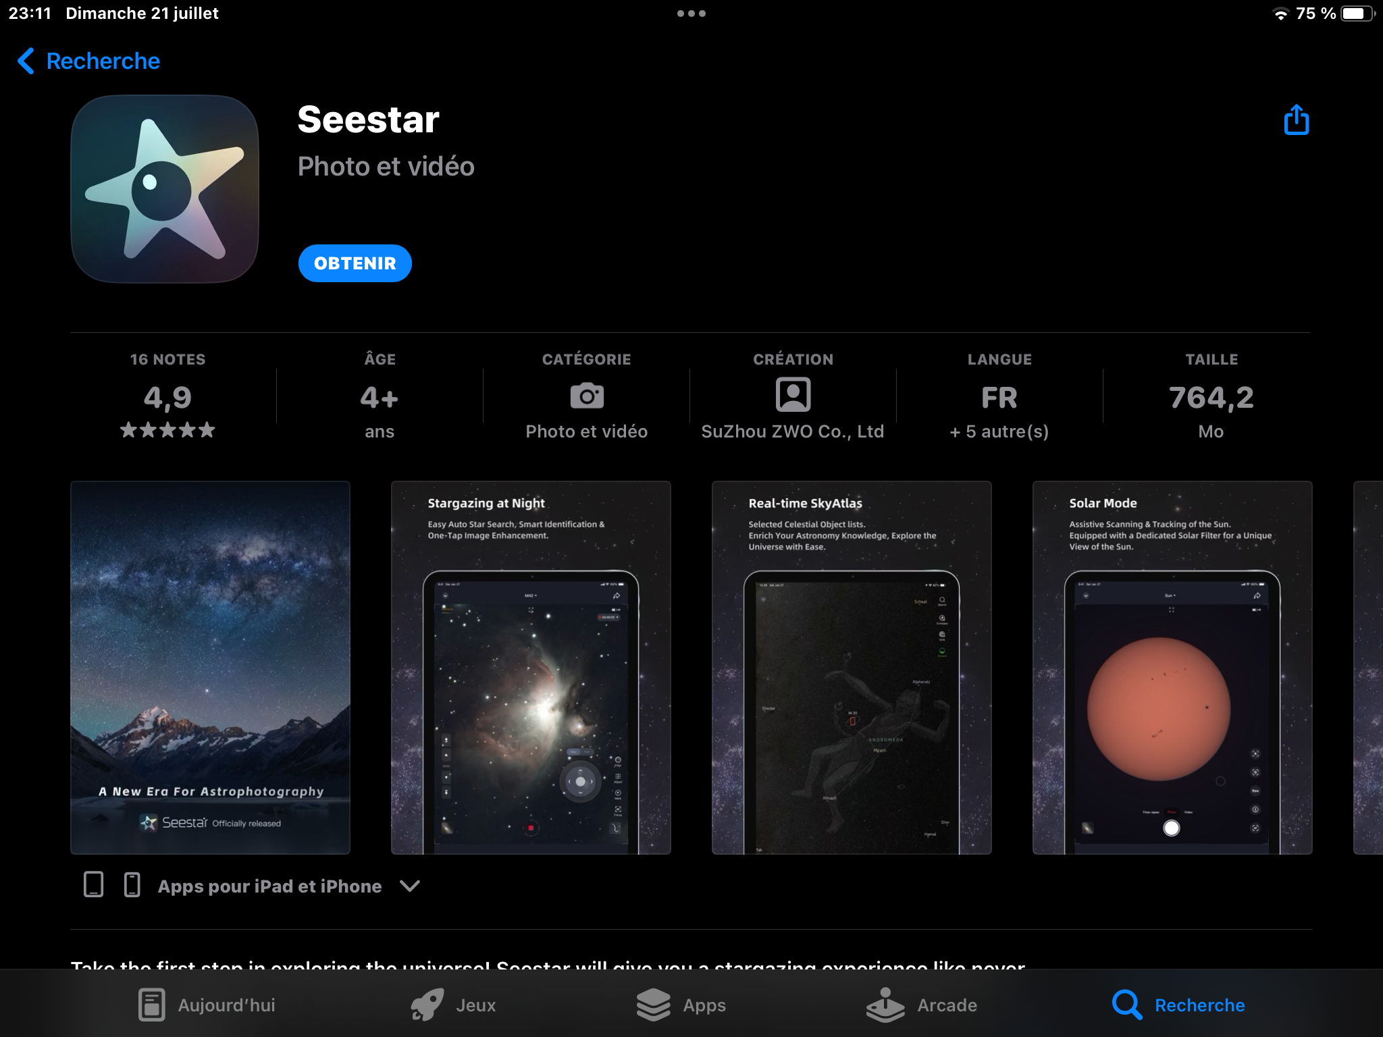Tap the iPad device icon
This screenshot has width=1383, height=1037.
93,885
